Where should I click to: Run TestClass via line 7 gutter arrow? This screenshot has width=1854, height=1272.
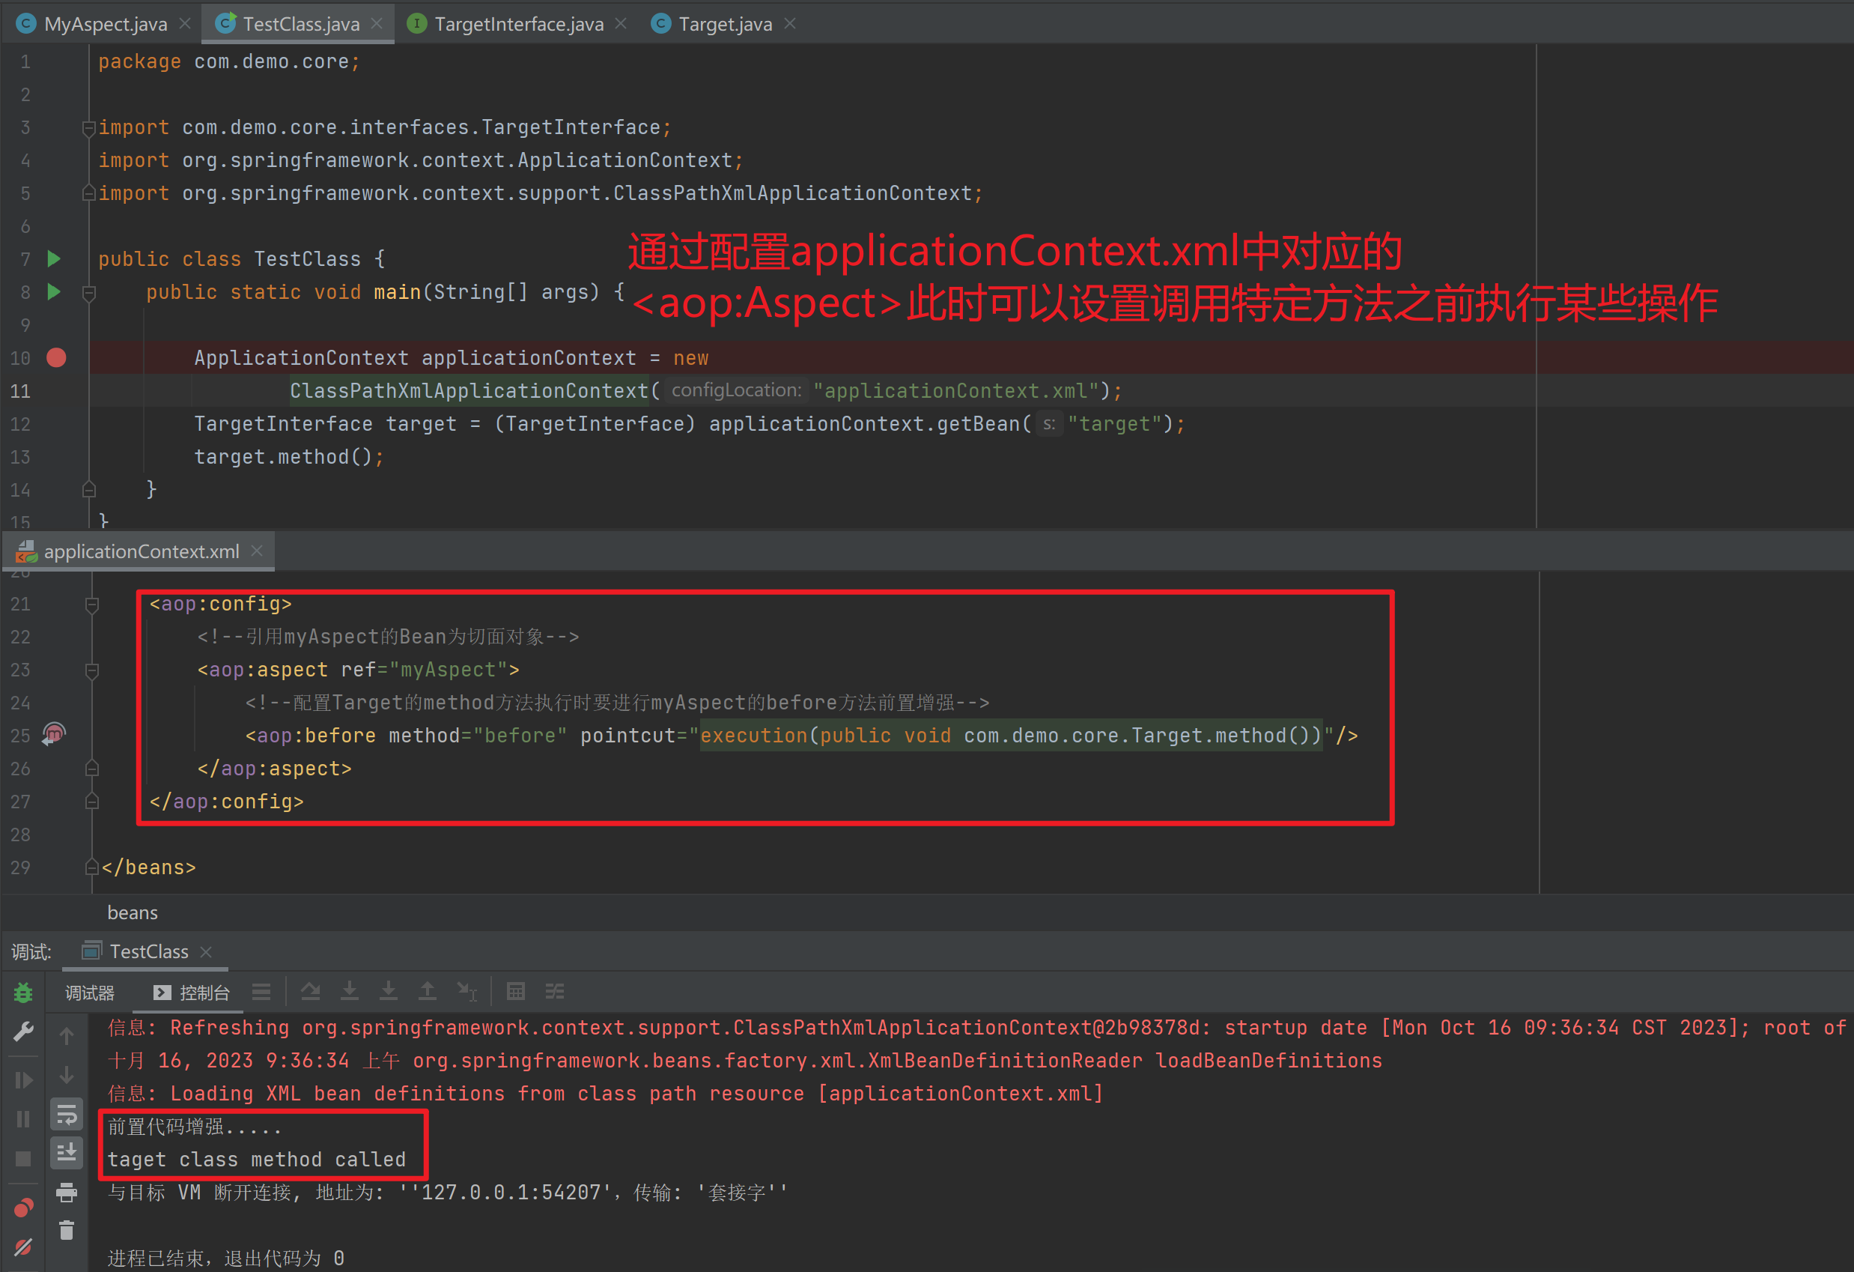click(x=53, y=258)
